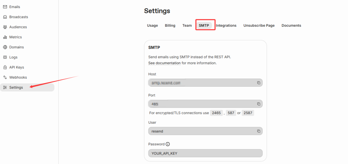Switch to the Usage tab
This screenshot has height=164, width=348.
(152, 25)
